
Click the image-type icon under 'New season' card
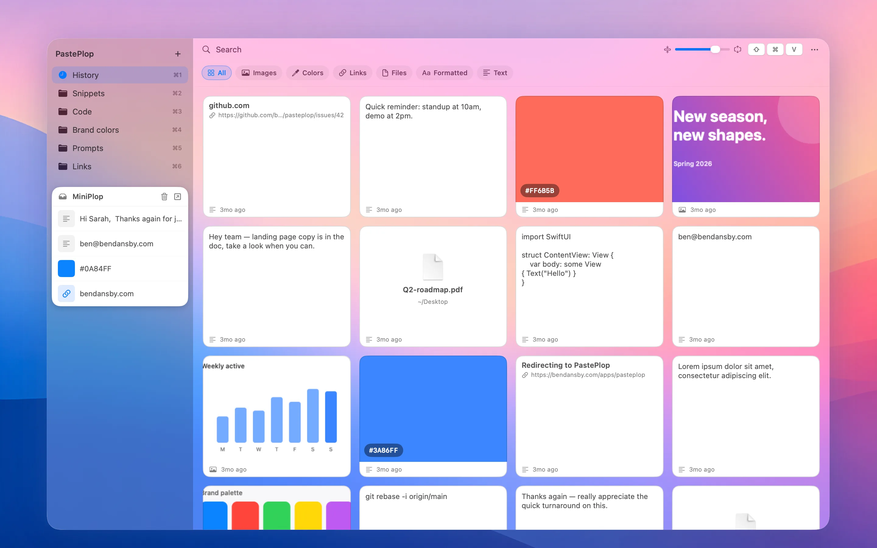(682, 210)
